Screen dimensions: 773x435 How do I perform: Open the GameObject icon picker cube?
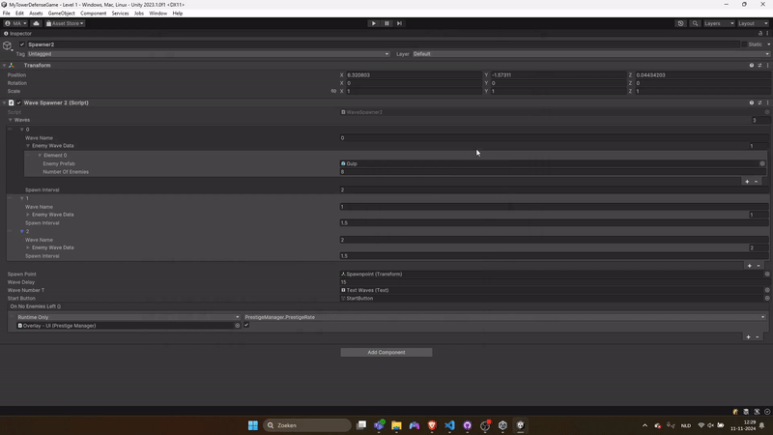click(8, 45)
